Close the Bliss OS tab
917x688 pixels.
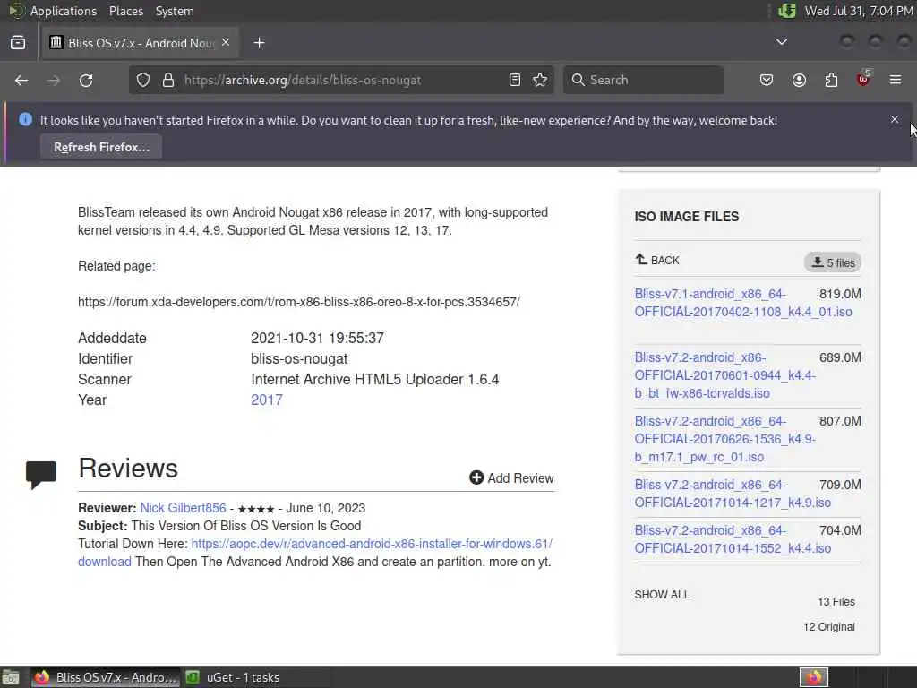(x=226, y=43)
